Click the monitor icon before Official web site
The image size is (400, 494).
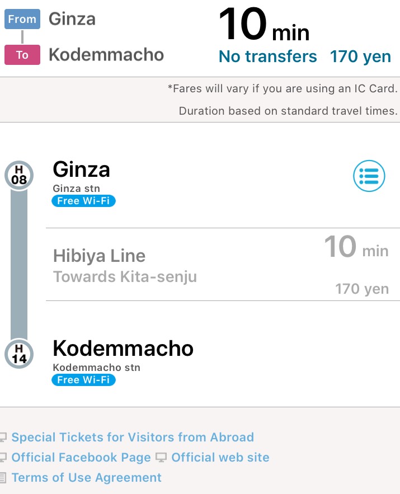pos(161,458)
